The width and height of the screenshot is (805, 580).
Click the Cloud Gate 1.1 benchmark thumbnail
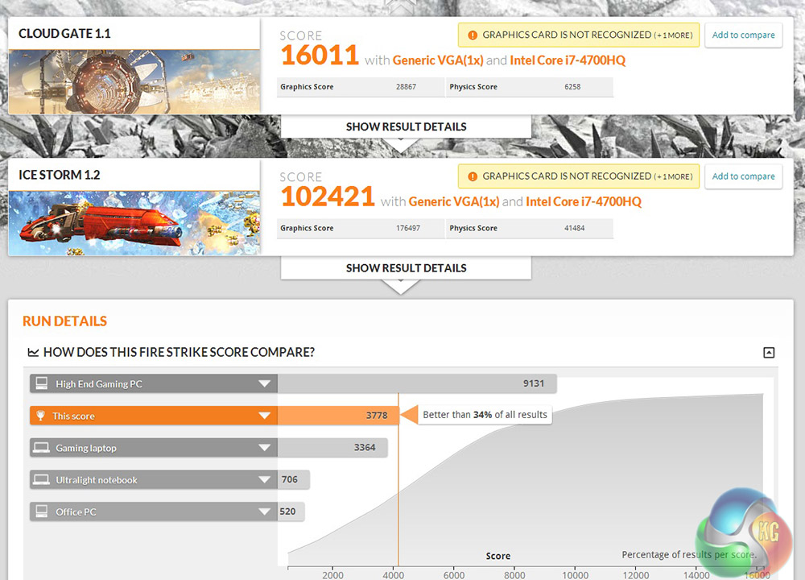point(134,82)
